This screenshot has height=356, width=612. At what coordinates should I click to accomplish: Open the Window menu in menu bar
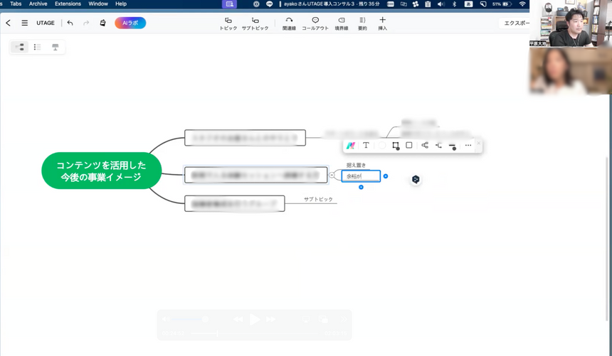pos(98,4)
